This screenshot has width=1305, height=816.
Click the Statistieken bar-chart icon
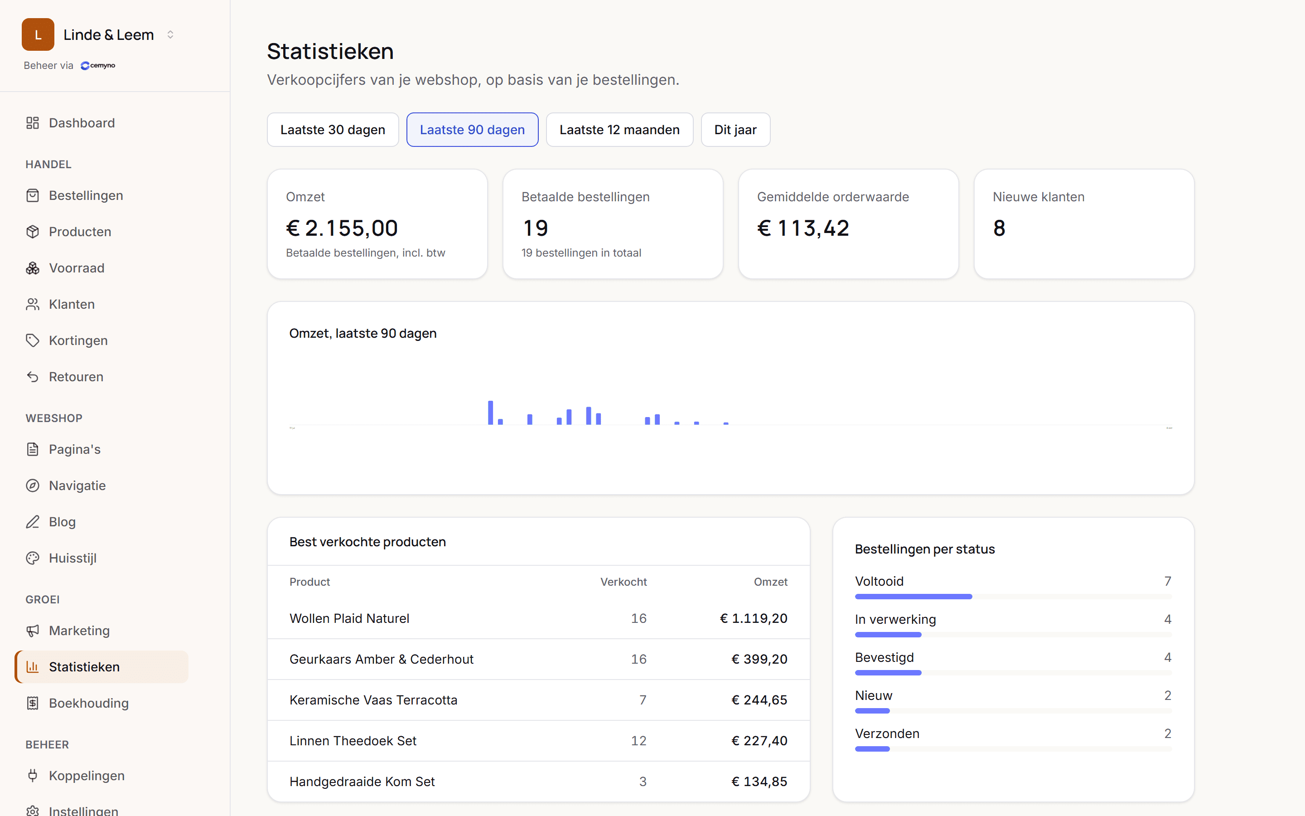32,667
